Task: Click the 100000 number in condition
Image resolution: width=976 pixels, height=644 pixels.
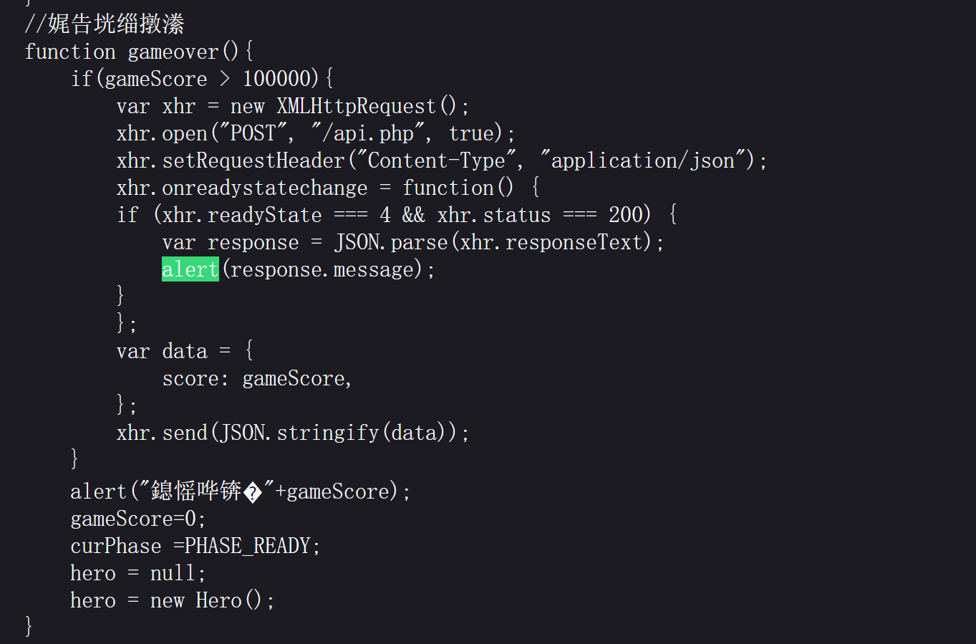Action: pyautogui.click(x=271, y=79)
